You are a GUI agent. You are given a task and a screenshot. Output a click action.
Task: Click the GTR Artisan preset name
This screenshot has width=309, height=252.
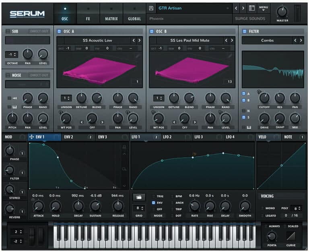[x=170, y=8]
